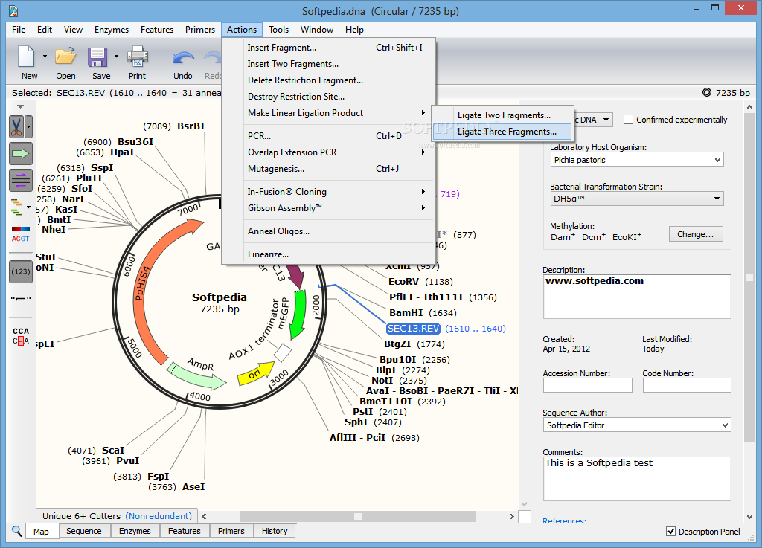
Task: Open the scissors enzymes dropdown arrow
Action: click(x=29, y=127)
